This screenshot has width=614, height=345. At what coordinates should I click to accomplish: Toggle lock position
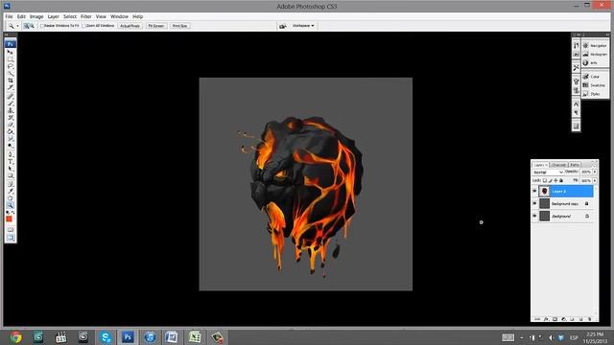click(555, 181)
